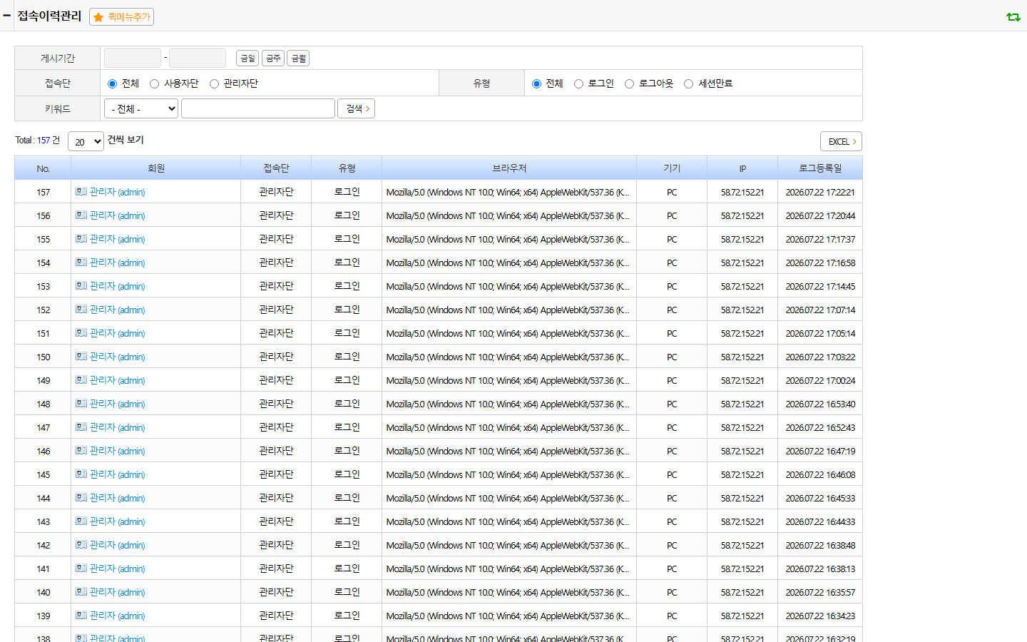Select 로그인 type radio option
The image size is (1027, 642).
coord(578,83)
